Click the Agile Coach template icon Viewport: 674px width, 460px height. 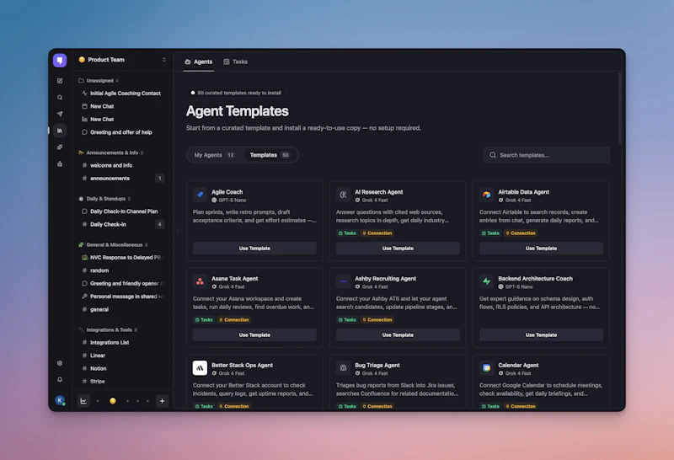click(200, 195)
